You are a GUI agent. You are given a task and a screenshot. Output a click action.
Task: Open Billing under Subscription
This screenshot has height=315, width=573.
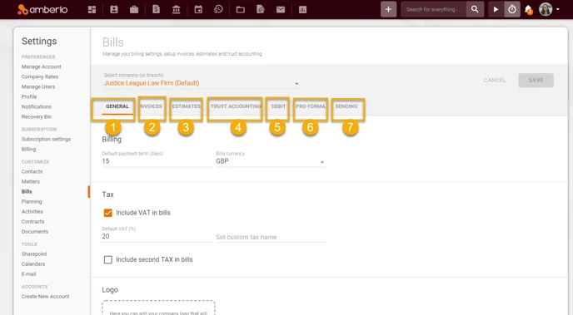point(28,149)
